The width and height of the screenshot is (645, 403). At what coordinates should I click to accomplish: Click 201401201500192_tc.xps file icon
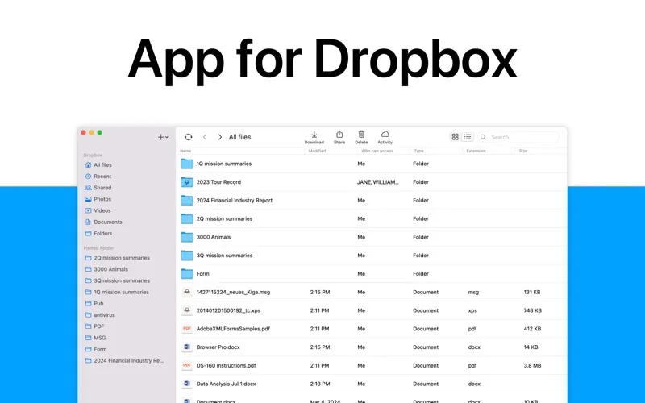click(x=187, y=310)
